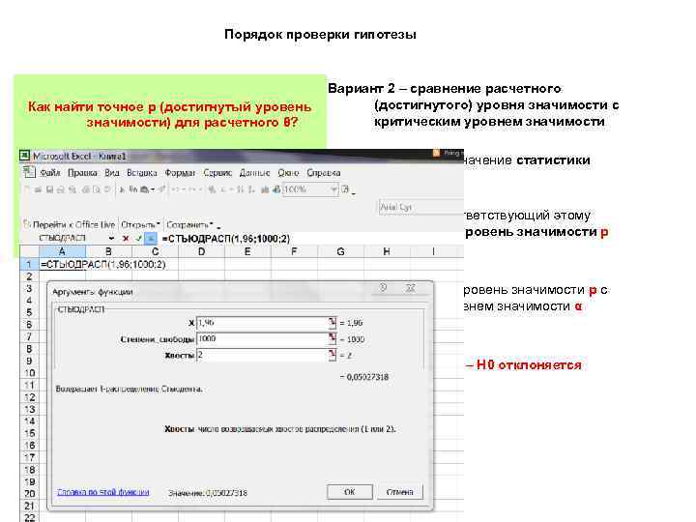
Task: Click the Значение: 0,05027318 text
Action: click(207, 493)
